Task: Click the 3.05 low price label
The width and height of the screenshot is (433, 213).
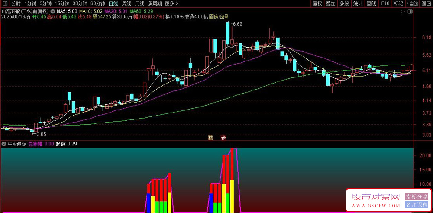Action: [42, 134]
